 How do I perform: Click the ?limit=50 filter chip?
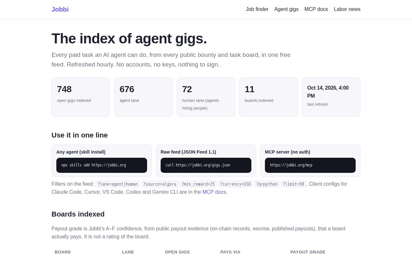click(293, 184)
